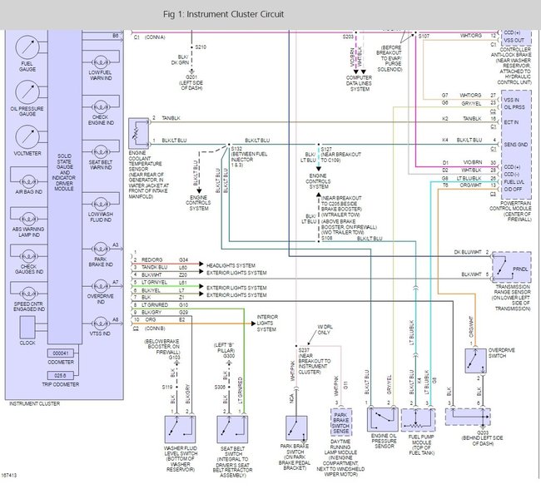Select the 'HEADLIGHTS SYSTEM' label
This screenshot has height=489, width=541.
pyautogui.click(x=231, y=265)
